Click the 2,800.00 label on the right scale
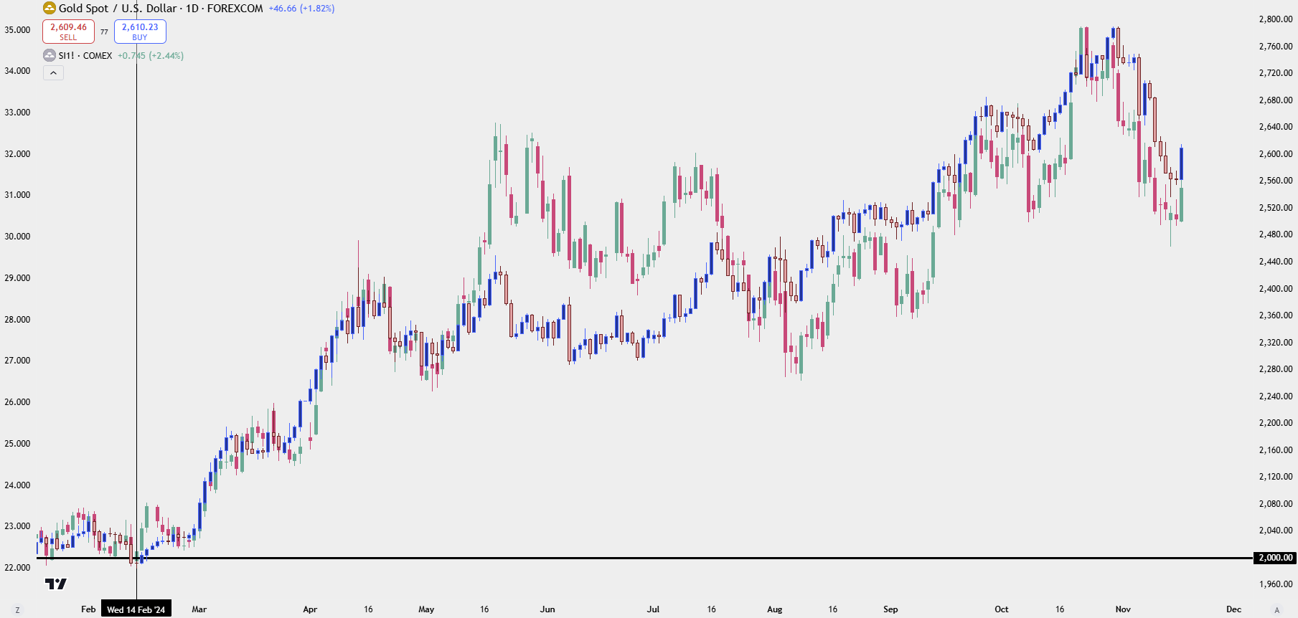This screenshot has width=1298, height=618. point(1276,19)
